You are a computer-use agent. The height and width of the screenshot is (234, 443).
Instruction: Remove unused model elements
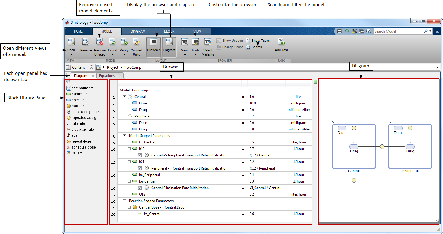point(100,47)
